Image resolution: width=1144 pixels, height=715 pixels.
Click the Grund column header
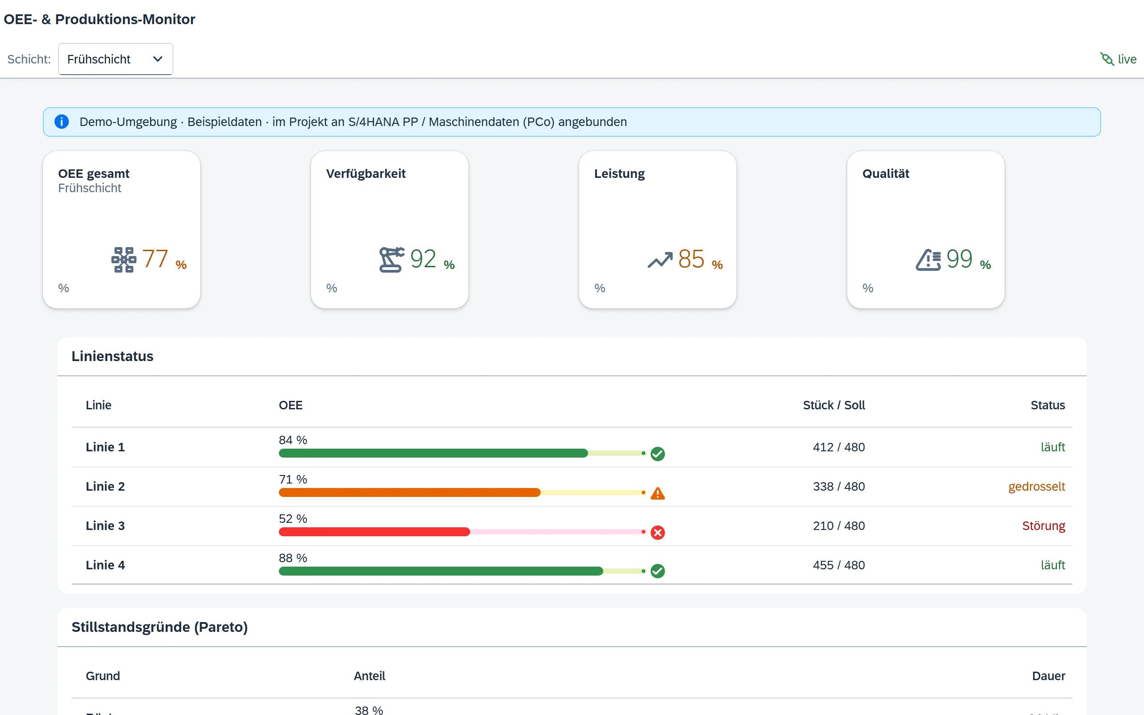103,676
